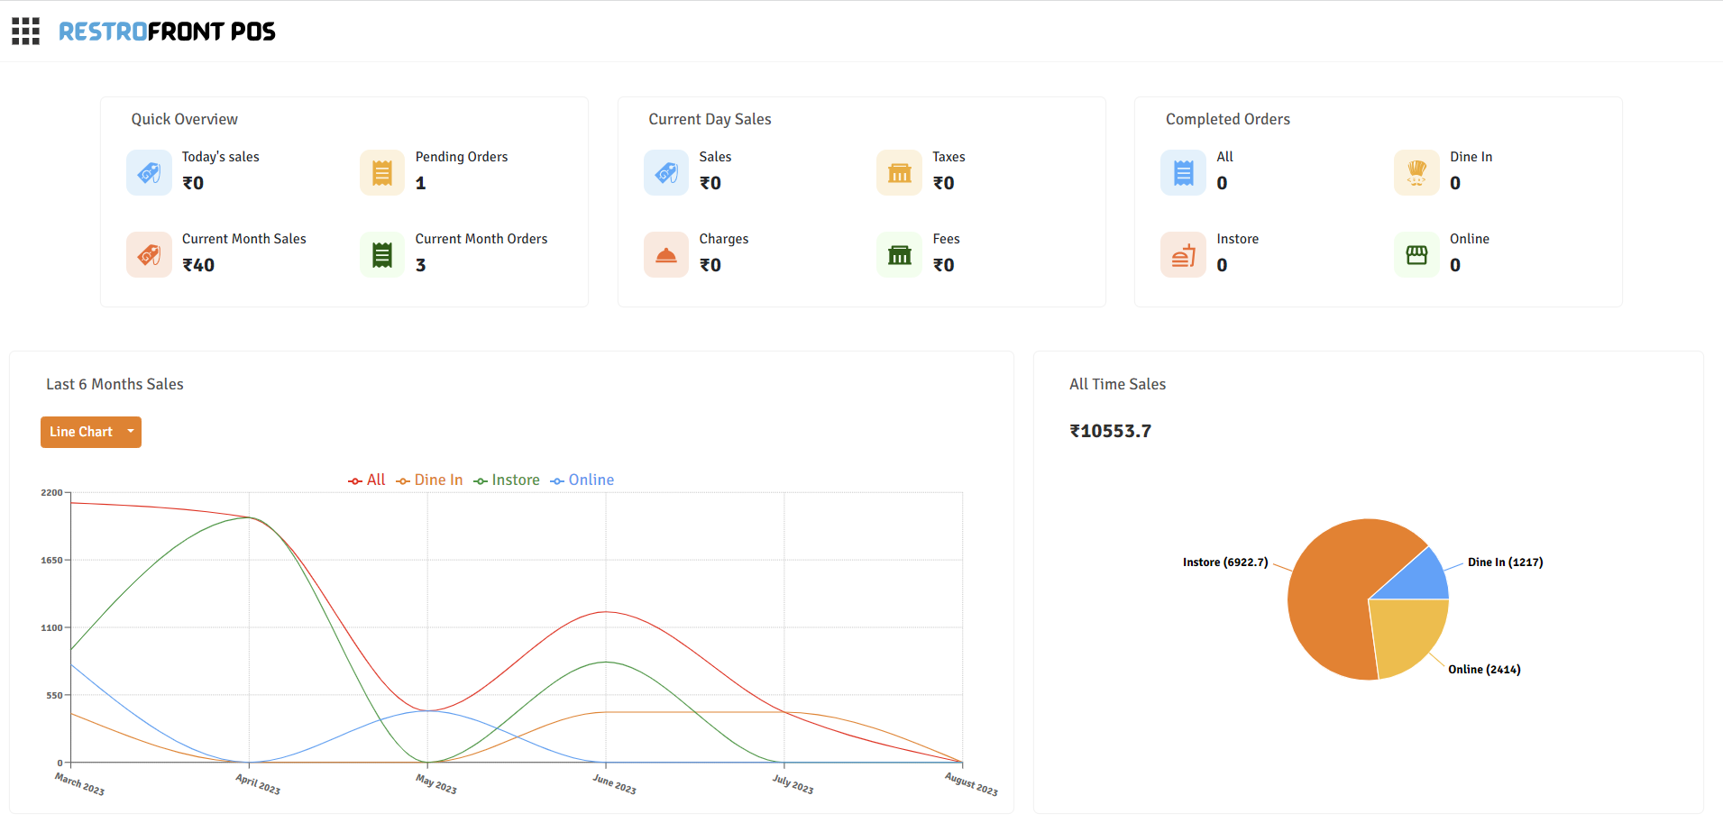Click the Instore takeaway icon
The image size is (1723, 832).
point(1183,255)
